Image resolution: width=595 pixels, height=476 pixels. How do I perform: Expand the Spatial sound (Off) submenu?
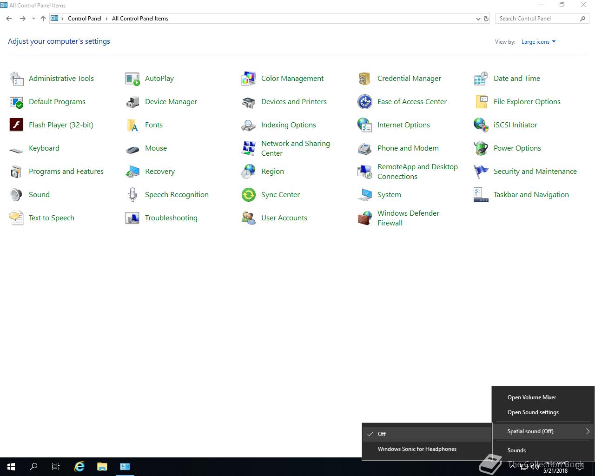543,431
